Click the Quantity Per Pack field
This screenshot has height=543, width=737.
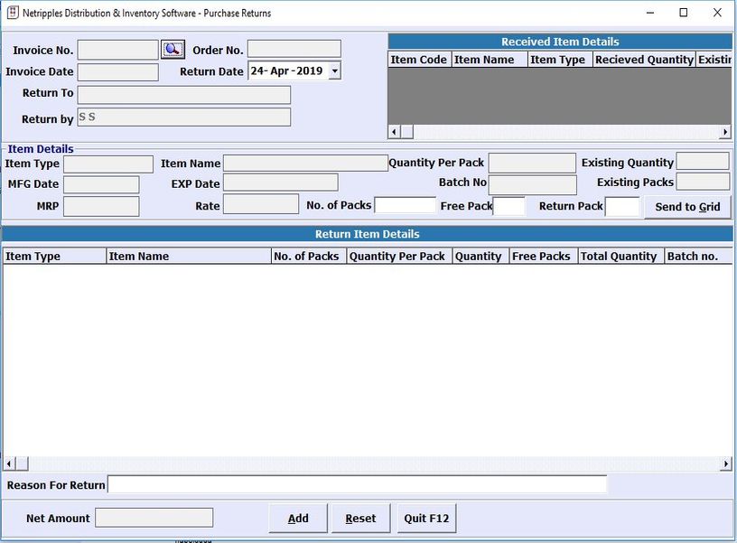pos(532,164)
